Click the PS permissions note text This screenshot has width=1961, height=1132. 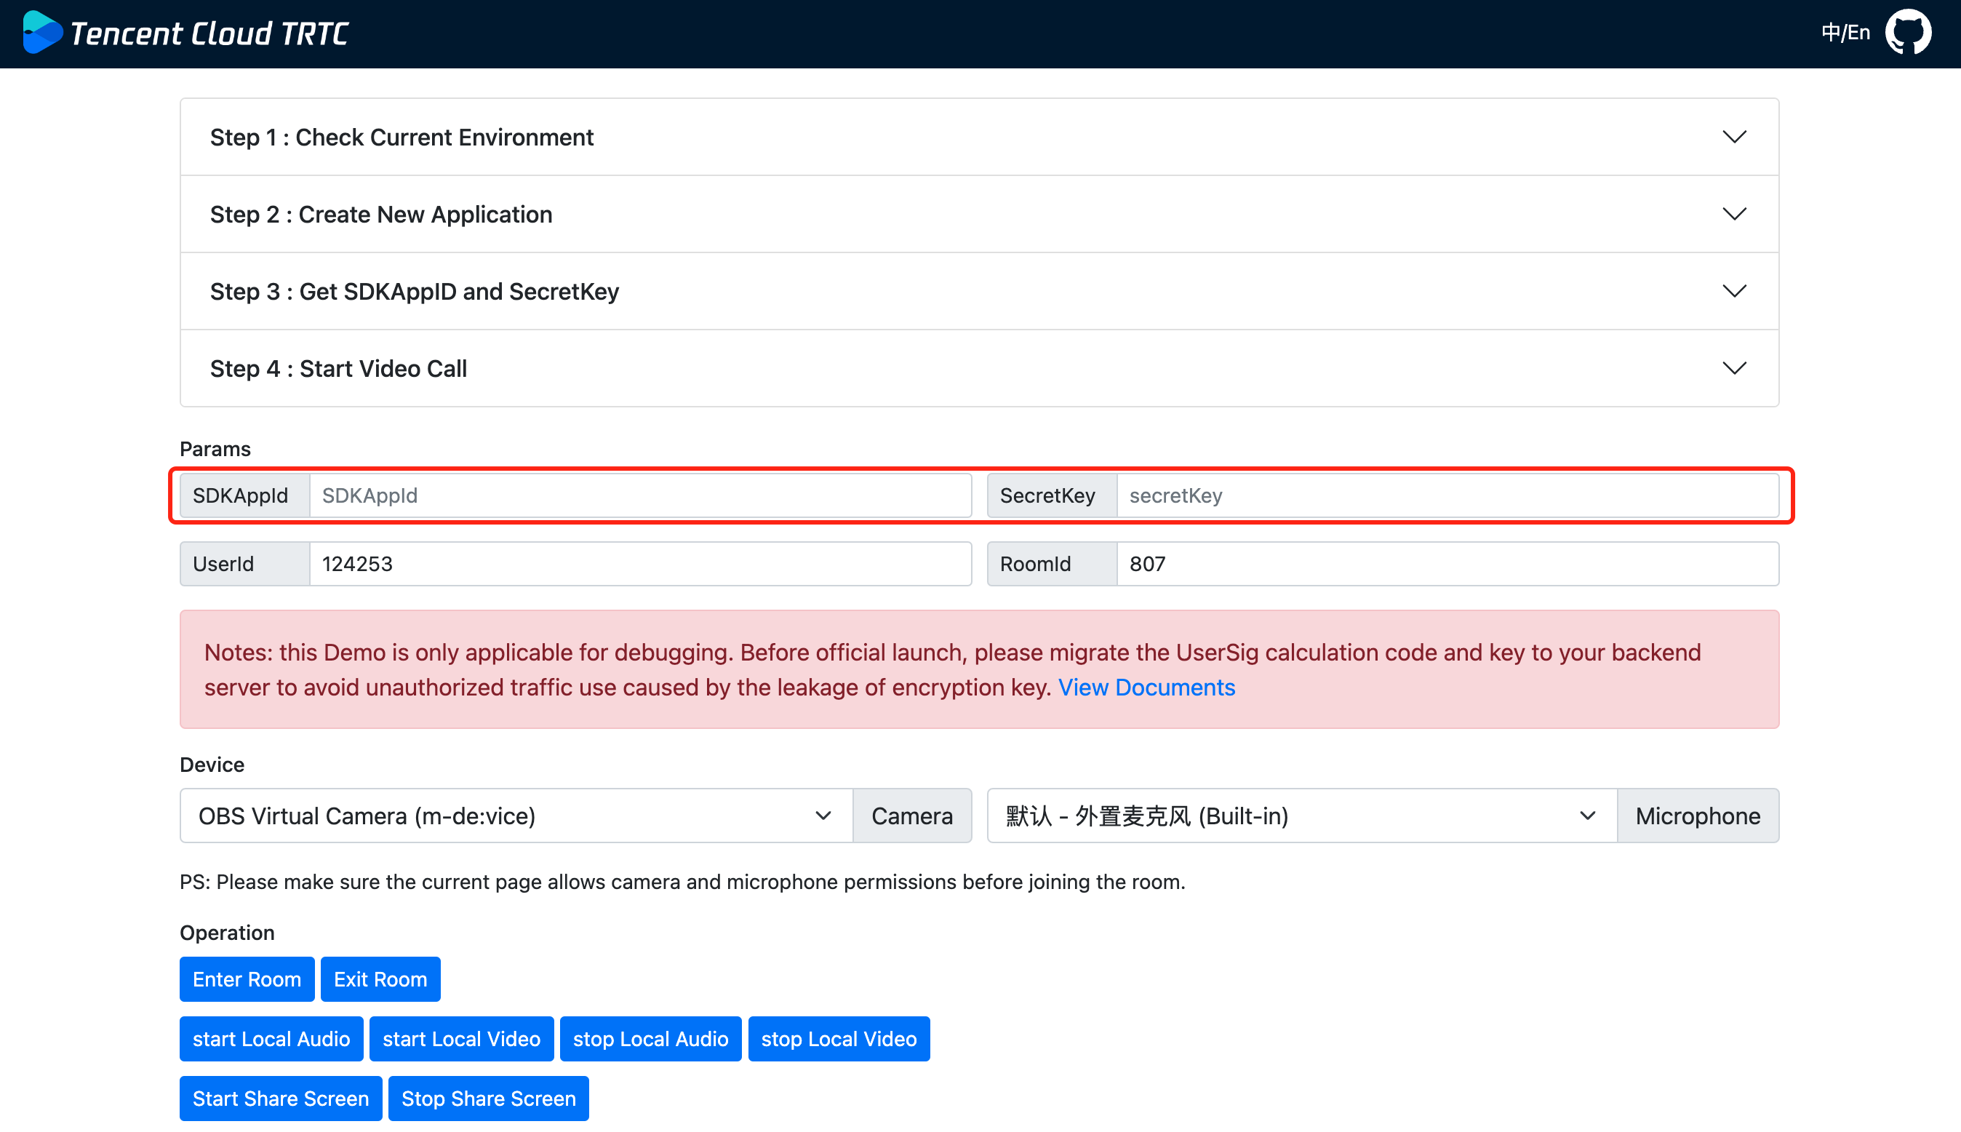coord(682,882)
